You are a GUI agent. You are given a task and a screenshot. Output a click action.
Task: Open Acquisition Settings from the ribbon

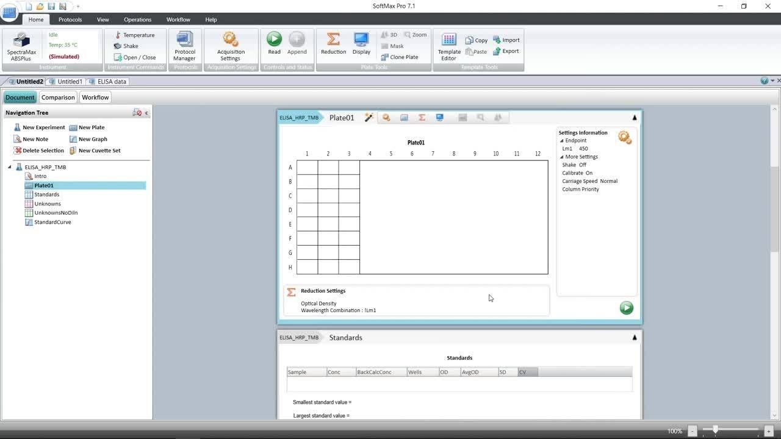coord(230,46)
